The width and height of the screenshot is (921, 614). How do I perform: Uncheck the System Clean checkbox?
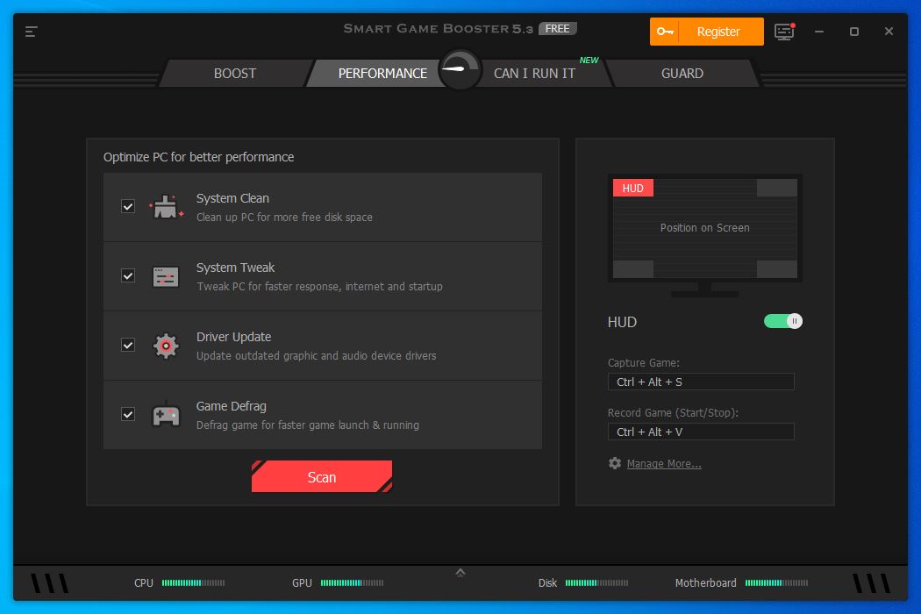coord(128,206)
